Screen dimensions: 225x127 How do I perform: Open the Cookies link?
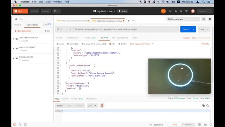click(187, 38)
